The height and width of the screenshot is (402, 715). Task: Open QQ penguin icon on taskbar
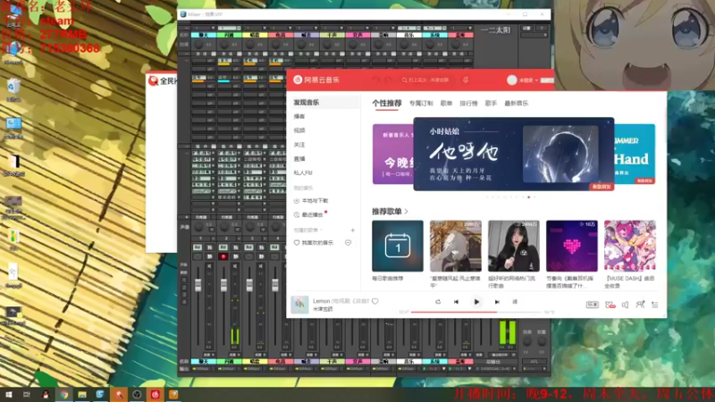tap(46, 394)
